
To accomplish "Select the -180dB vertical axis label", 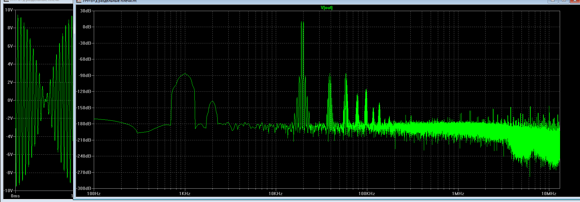I will click(84, 124).
